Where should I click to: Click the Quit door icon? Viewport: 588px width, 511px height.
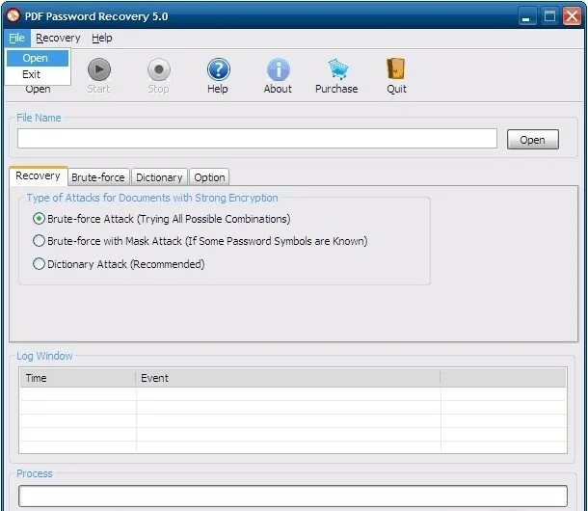[x=396, y=68]
